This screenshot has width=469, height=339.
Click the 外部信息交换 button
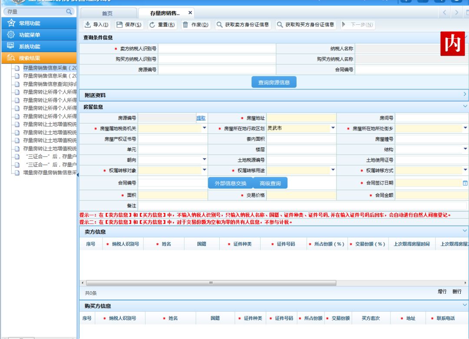pyautogui.click(x=230, y=183)
